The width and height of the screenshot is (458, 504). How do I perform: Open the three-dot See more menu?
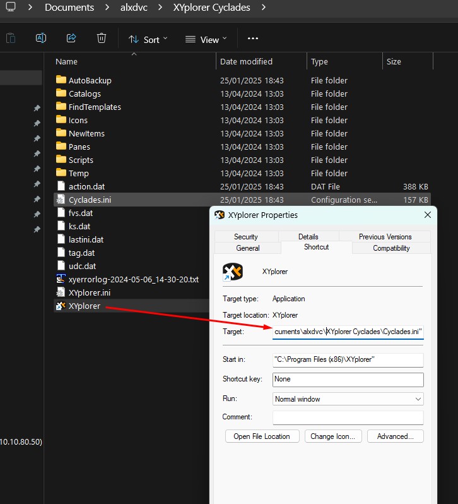coord(253,39)
